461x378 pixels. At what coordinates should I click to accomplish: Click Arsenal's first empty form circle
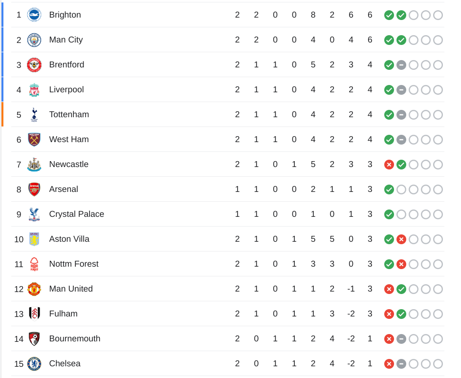(401, 189)
